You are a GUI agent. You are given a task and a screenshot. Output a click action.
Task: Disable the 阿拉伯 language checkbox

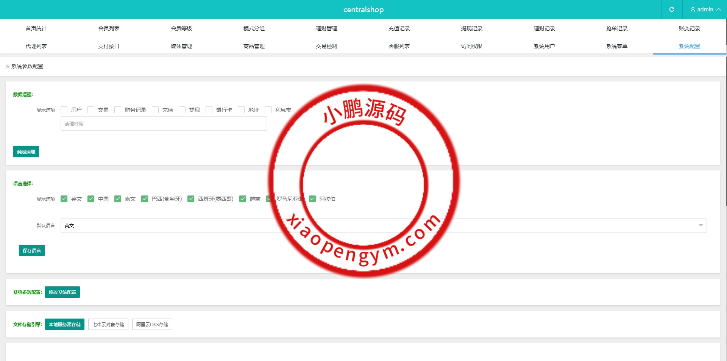coord(312,199)
